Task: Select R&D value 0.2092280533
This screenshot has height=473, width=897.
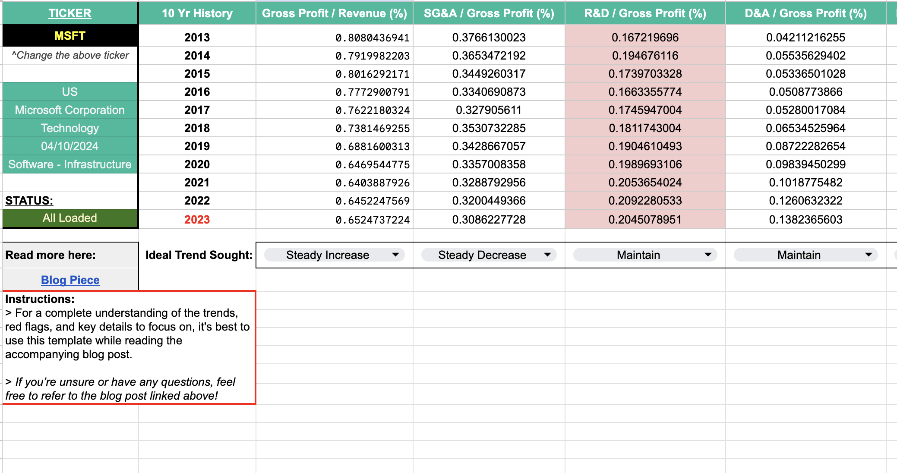Action: click(645, 201)
